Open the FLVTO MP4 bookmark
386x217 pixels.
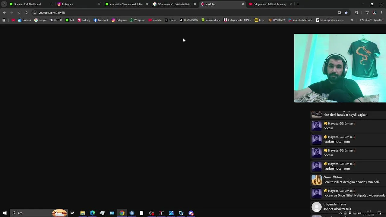(x=277, y=20)
